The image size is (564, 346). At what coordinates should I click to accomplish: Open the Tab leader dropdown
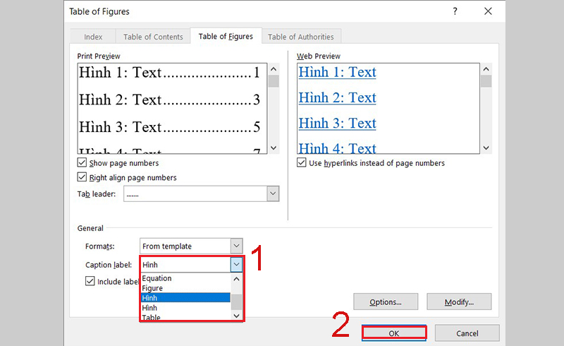point(273,193)
